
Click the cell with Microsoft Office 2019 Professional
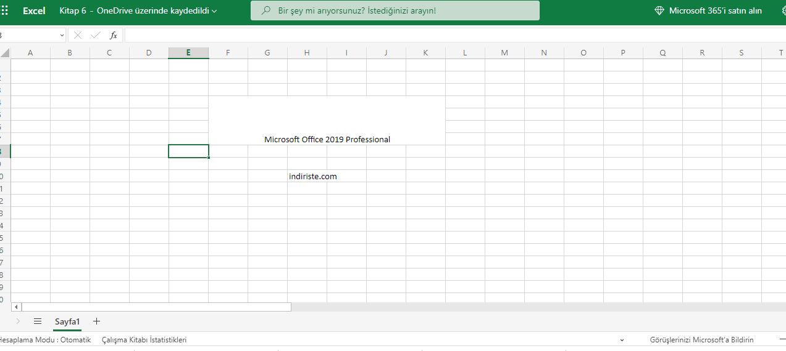tap(327, 121)
